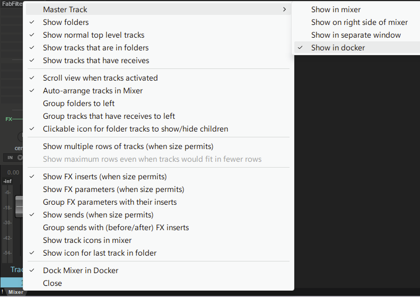Toggle Show normal top level tracks

click(93, 35)
